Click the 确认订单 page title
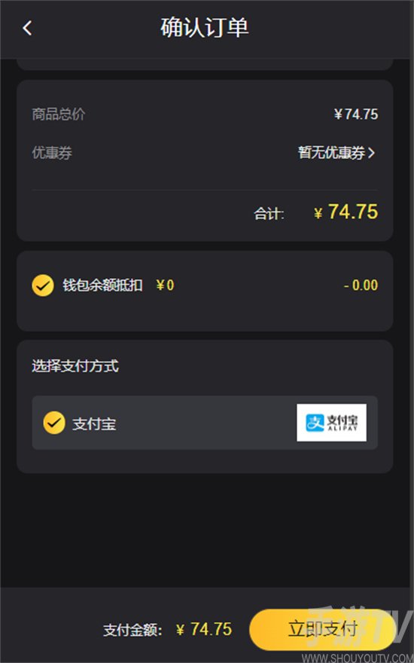The height and width of the screenshot is (663, 414). point(205,28)
